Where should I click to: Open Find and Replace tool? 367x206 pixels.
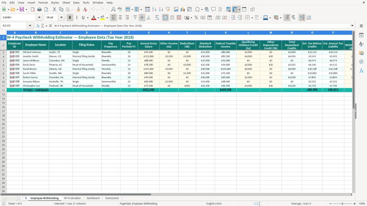(113, 9)
